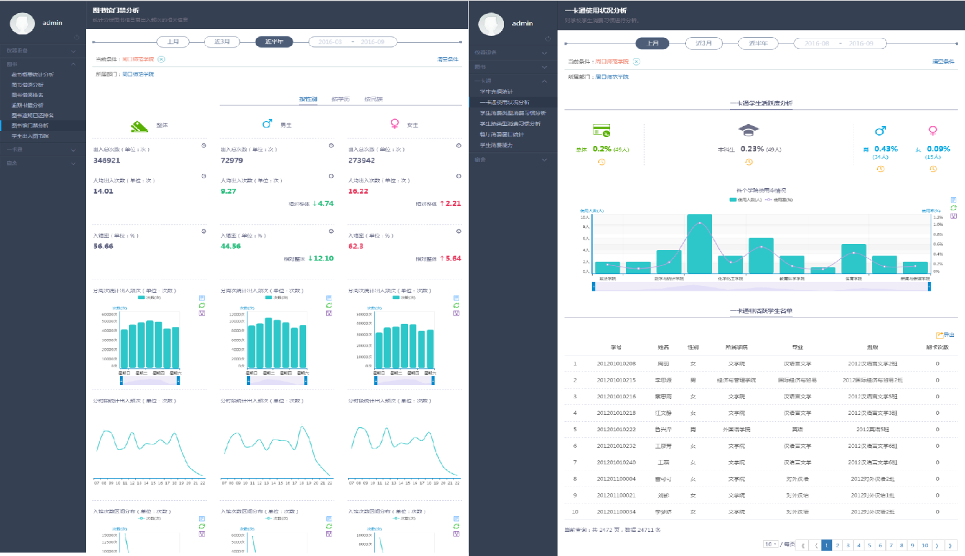The width and height of the screenshot is (965, 556).
Task: Click the blue male symbol beside 男生
Action: point(267,124)
